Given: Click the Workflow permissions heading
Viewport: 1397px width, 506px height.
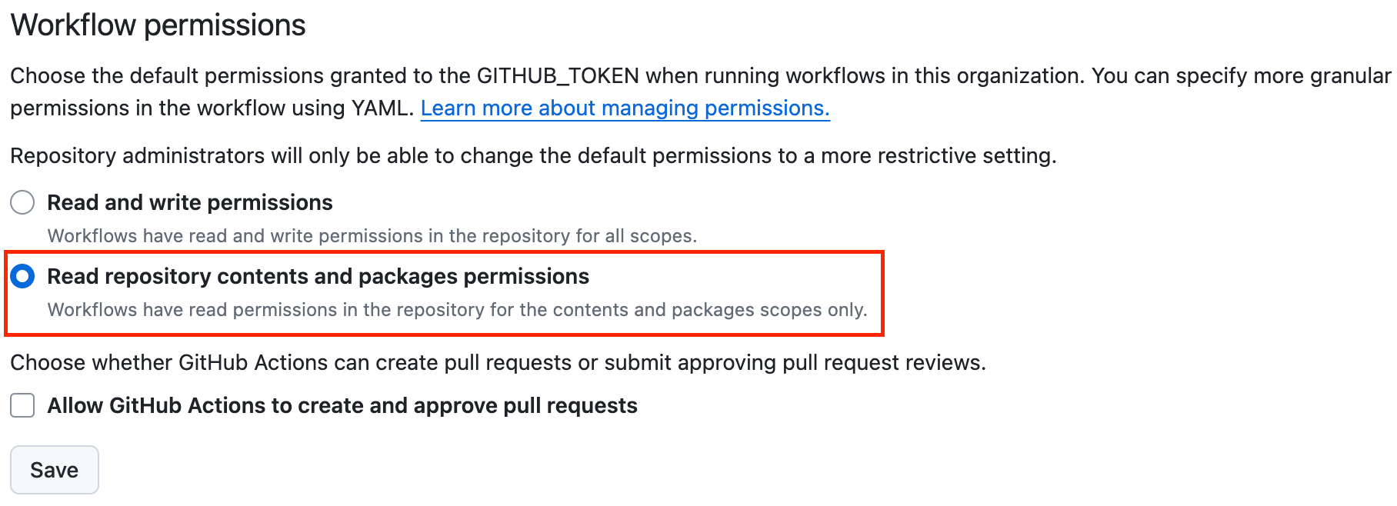Looking at the screenshot, I should click(x=158, y=25).
